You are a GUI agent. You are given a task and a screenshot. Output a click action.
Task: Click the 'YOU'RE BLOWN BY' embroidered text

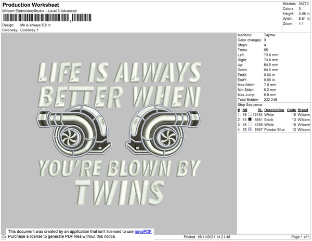pos(119,168)
